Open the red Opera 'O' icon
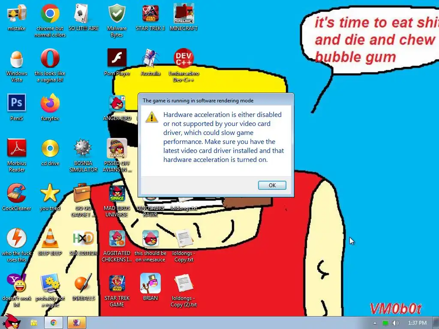 coord(50,58)
